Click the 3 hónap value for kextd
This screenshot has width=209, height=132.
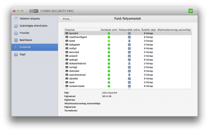(x=148, y=41)
